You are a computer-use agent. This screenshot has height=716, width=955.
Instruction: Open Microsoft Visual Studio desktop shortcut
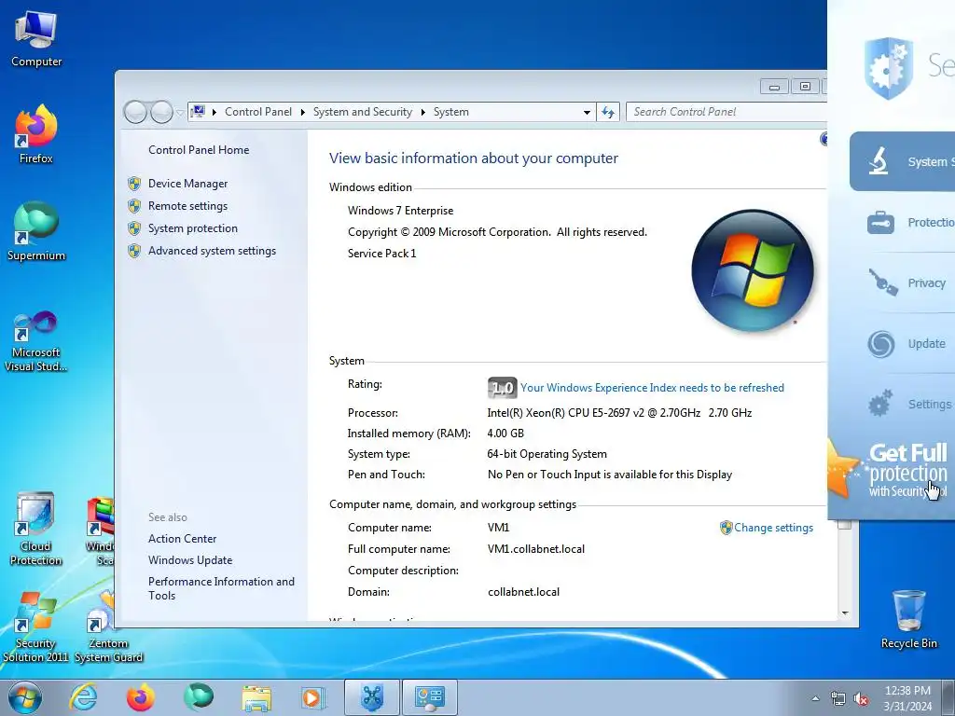point(36,341)
